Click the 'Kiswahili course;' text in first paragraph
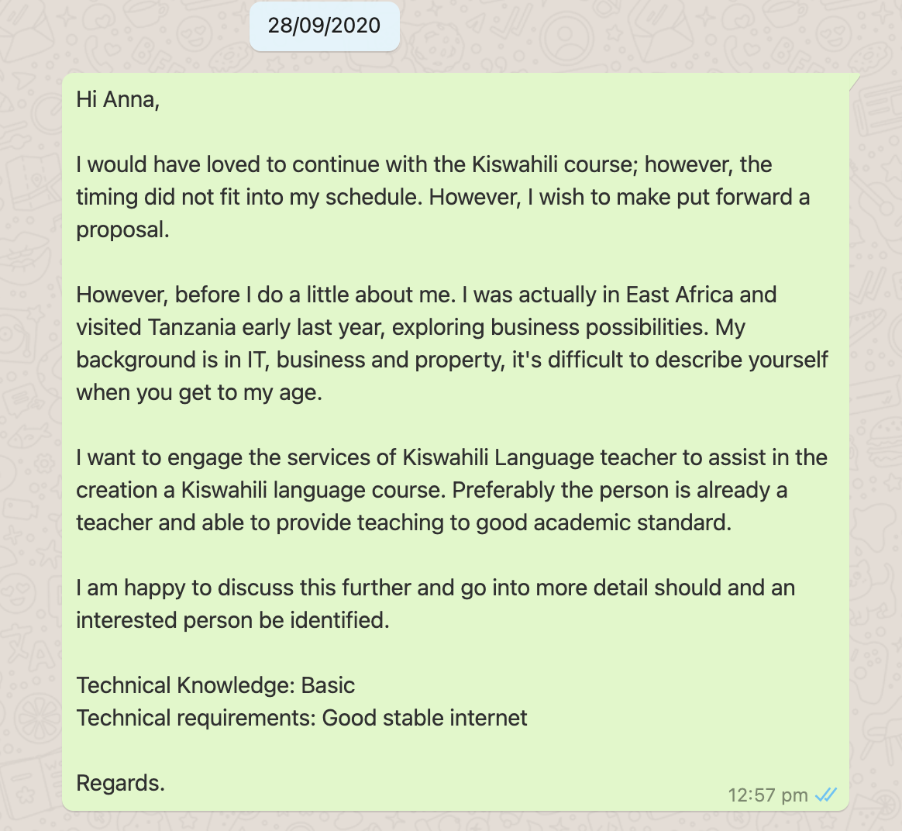The width and height of the screenshot is (902, 831). pos(555,164)
